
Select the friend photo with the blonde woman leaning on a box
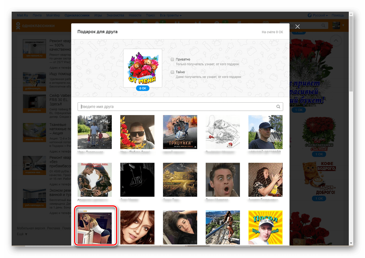95,227
